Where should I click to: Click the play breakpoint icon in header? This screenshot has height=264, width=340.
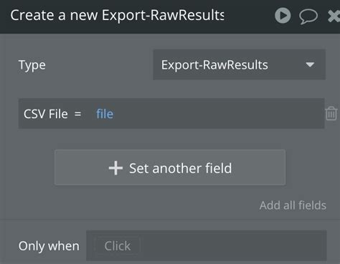click(283, 16)
